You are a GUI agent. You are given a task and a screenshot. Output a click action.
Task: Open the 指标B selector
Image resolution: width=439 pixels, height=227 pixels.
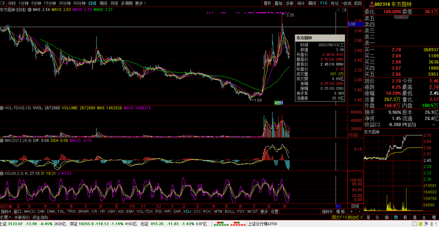pyautogui.click(x=327, y=212)
